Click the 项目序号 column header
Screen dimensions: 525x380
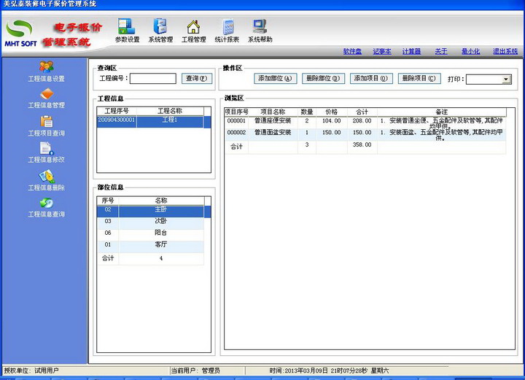[x=236, y=112]
